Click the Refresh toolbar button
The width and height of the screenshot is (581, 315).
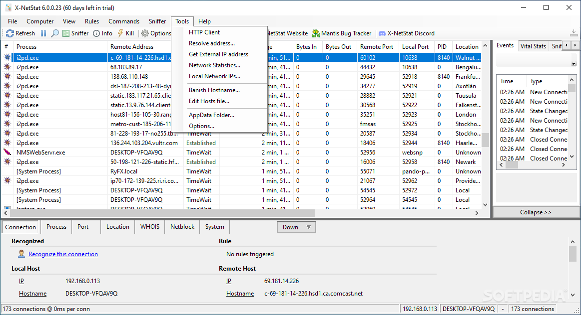[20, 33]
